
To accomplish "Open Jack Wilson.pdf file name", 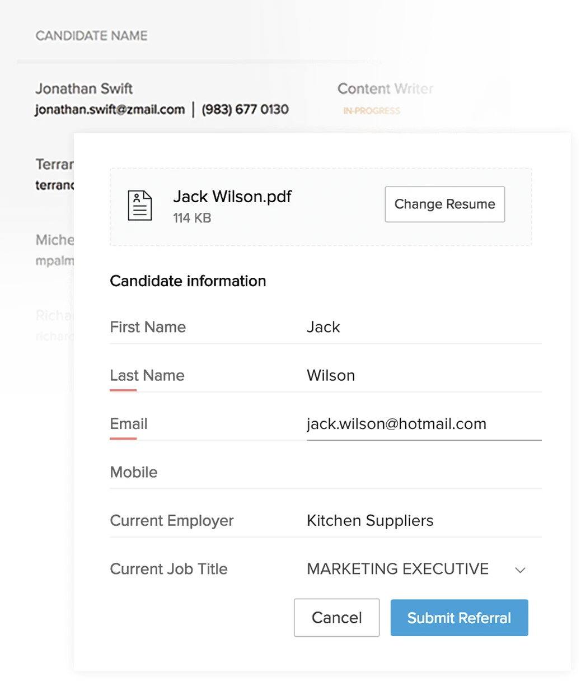I will point(232,197).
